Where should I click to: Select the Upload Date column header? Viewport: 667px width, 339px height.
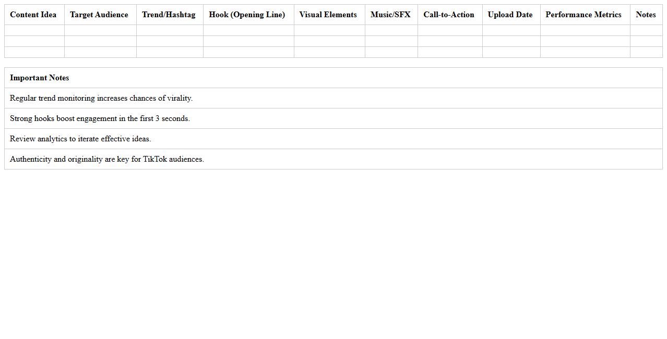pyautogui.click(x=510, y=15)
